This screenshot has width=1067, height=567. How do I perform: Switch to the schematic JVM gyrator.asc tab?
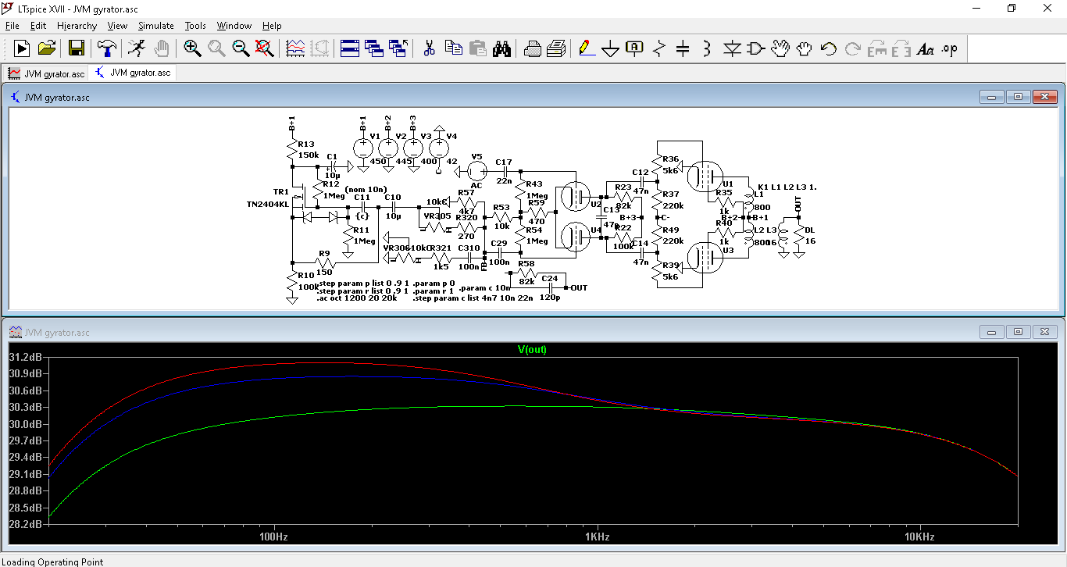[132, 73]
